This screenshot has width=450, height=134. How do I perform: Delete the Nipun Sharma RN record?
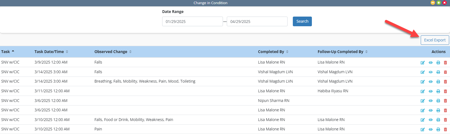pyautogui.click(x=445, y=101)
